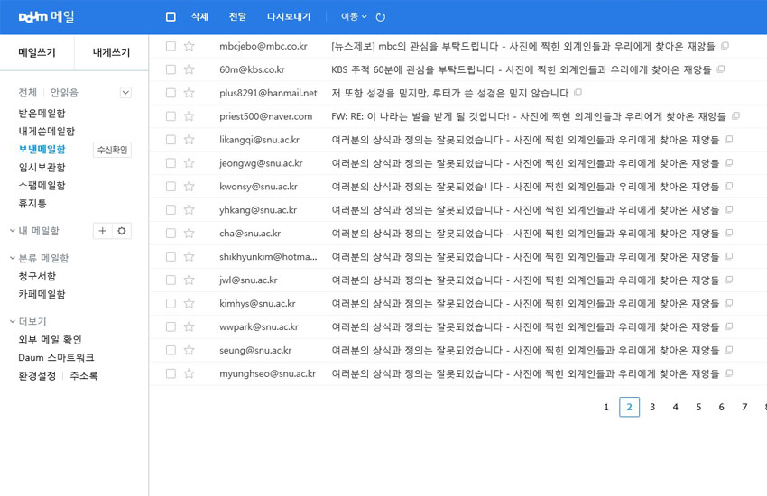Click the 삭제 delete button

[x=199, y=17]
